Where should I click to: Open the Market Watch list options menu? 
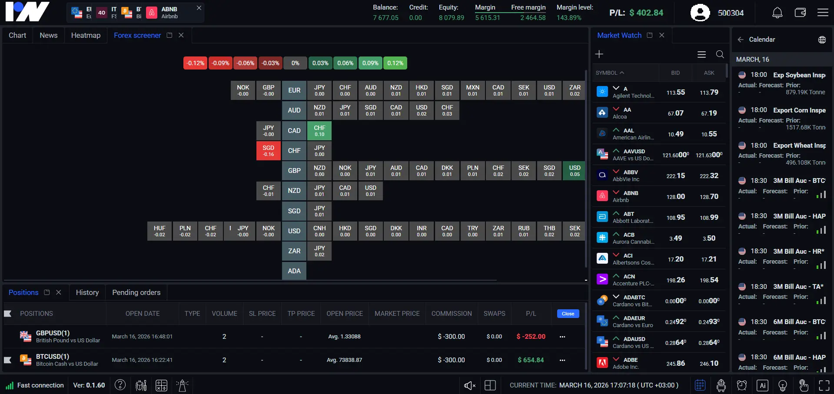[701, 54]
